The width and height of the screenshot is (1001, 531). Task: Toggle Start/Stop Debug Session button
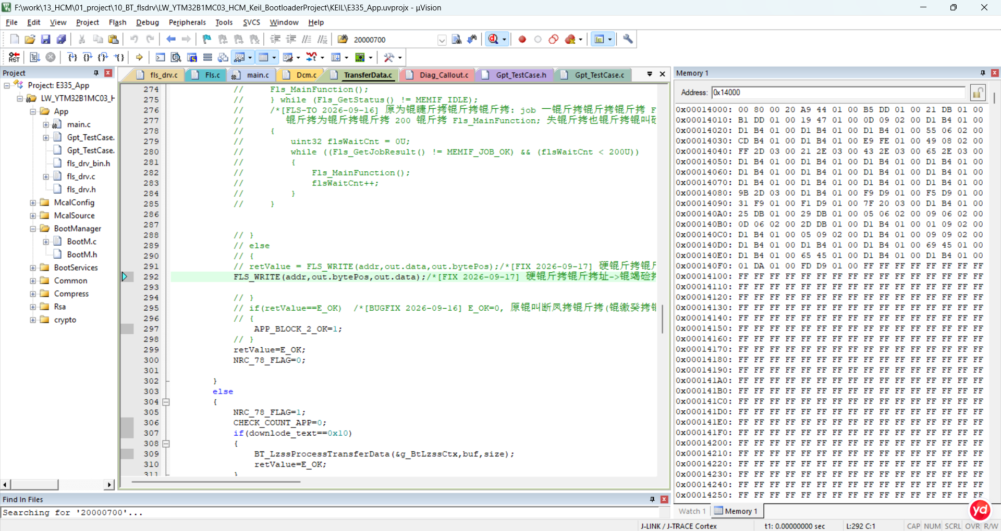coord(493,39)
